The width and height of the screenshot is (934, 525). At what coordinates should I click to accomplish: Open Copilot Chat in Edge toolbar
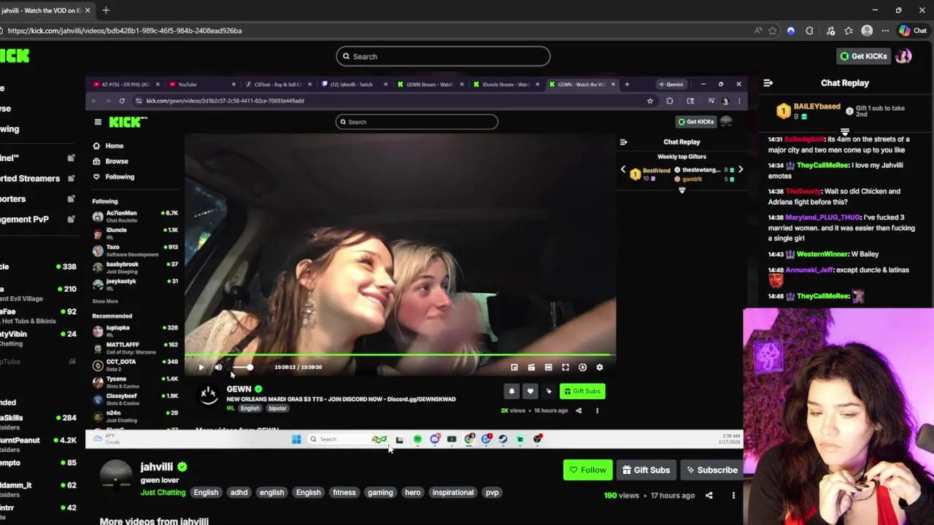coord(912,31)
